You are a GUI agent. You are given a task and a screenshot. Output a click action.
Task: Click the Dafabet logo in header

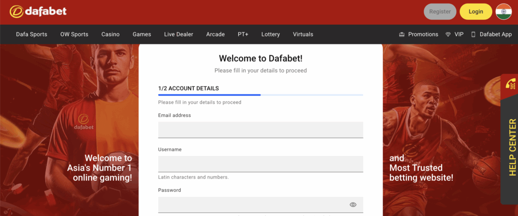tap(38, 11)
